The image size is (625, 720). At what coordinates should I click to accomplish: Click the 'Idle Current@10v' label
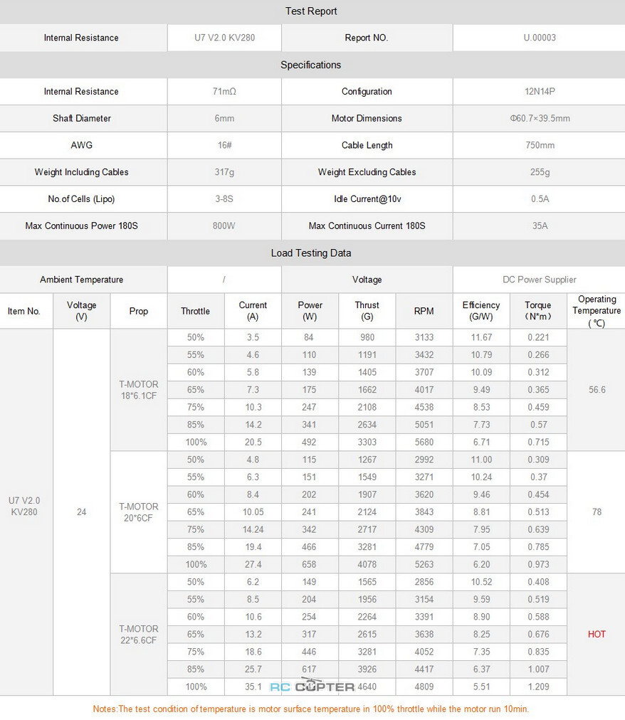pyautogui.click(x=367, y=198)
